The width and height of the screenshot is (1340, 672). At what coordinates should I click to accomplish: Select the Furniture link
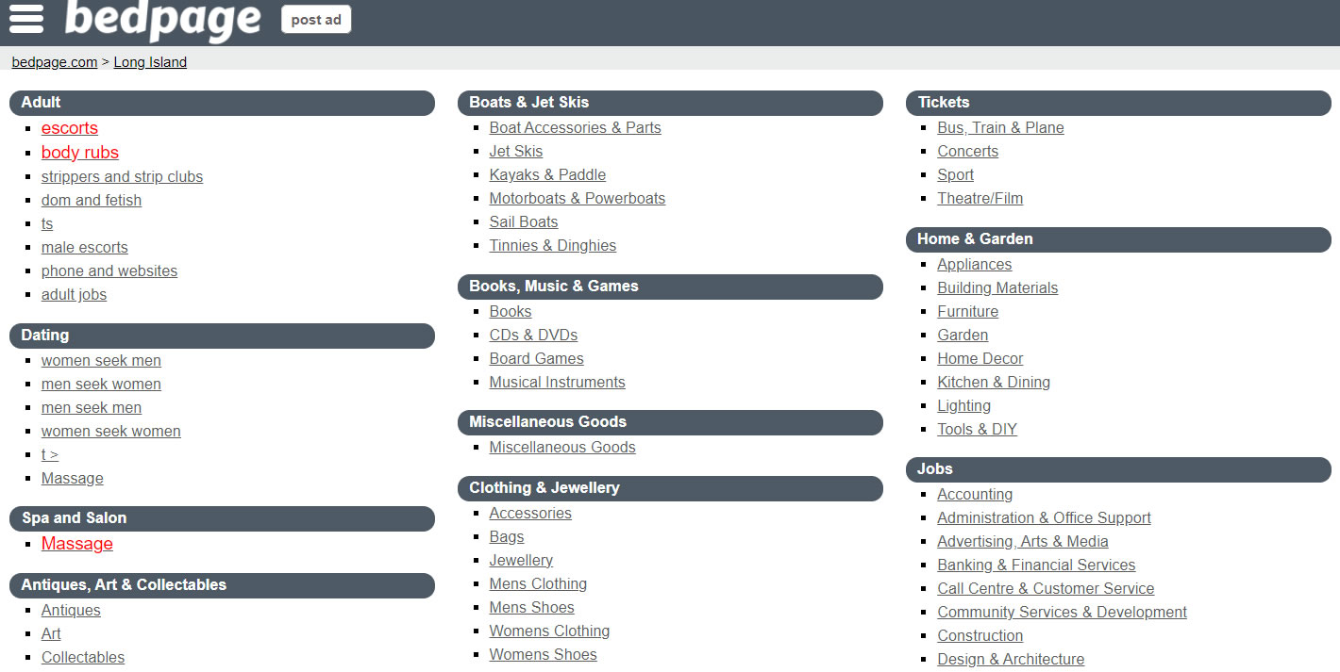(967, 311)
